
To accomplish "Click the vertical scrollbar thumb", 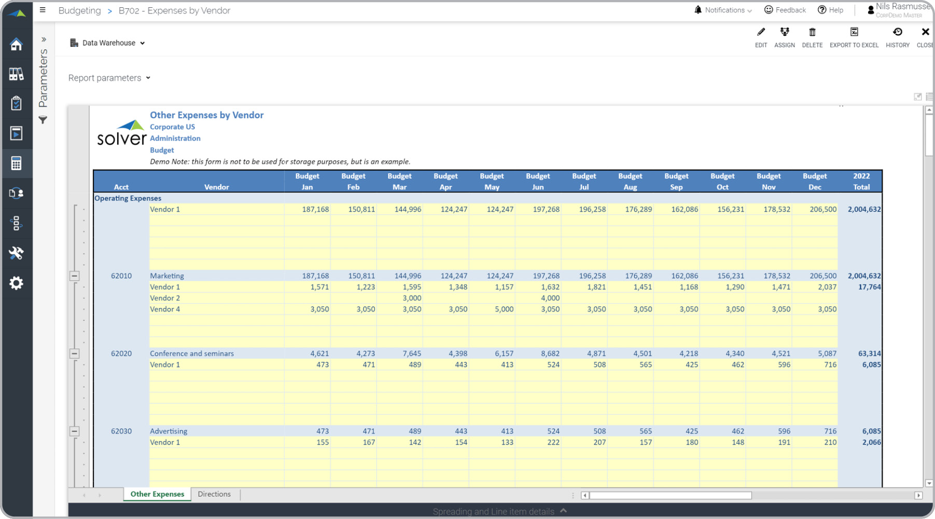I will pyautogui.click(x=929, y=135).
